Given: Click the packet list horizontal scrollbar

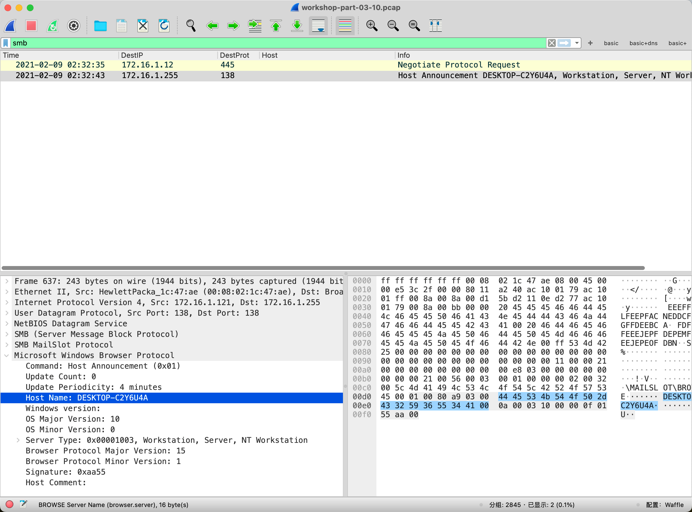Looking at the screenshot, I should point(323,268).
